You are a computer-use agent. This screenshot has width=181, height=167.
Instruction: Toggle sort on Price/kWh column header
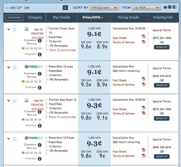(x=93, y=17)
